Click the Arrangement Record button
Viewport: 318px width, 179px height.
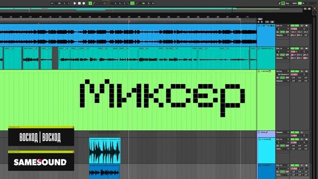click(x=84, y=3)
